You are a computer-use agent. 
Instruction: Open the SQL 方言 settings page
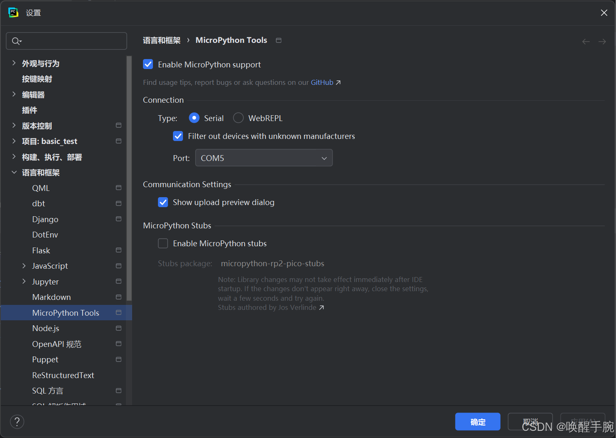(48, 391)
